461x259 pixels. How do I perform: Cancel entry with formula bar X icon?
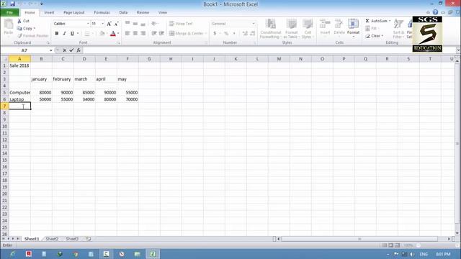coord(65,50)
